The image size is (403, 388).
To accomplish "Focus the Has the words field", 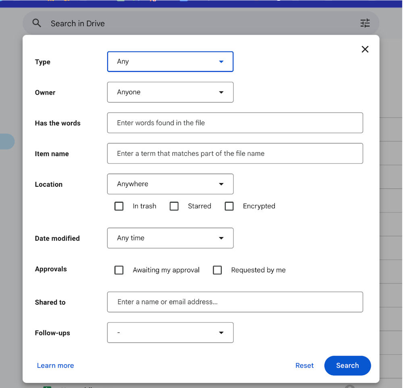I will 235,123.
